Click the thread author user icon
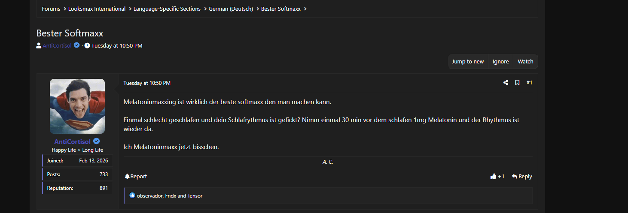Screen dimensions: 628x213 (39, 46)
